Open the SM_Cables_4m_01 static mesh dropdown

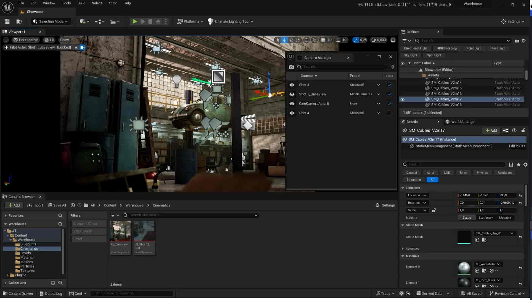tap(494, 233)
